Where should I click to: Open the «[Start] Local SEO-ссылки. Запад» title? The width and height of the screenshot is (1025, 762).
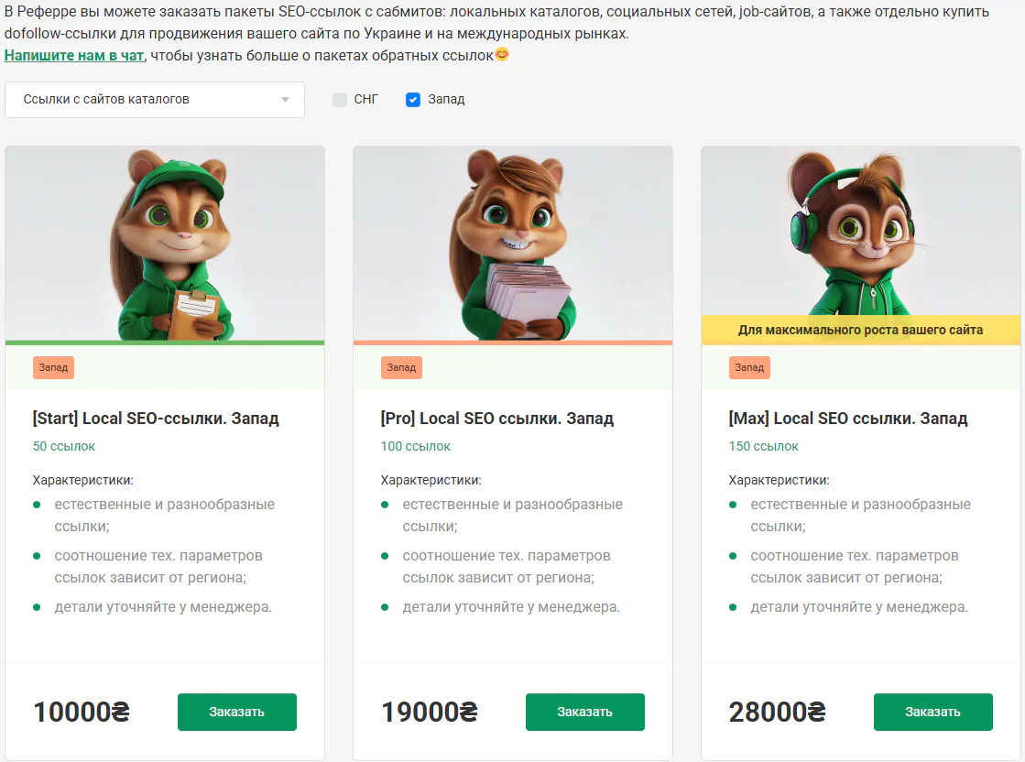click(156, 419)
